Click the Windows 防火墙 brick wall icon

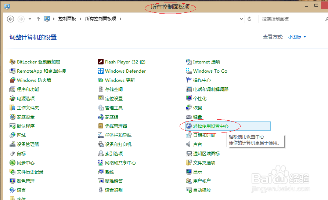(12, 80)
